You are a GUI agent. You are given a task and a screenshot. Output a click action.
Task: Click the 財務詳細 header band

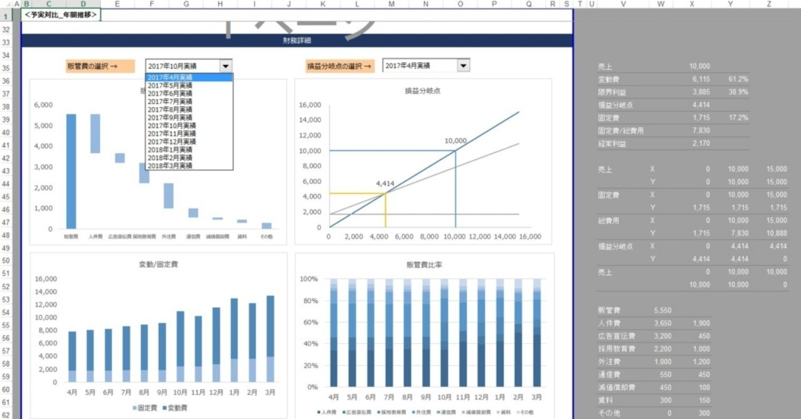[297, 41]
